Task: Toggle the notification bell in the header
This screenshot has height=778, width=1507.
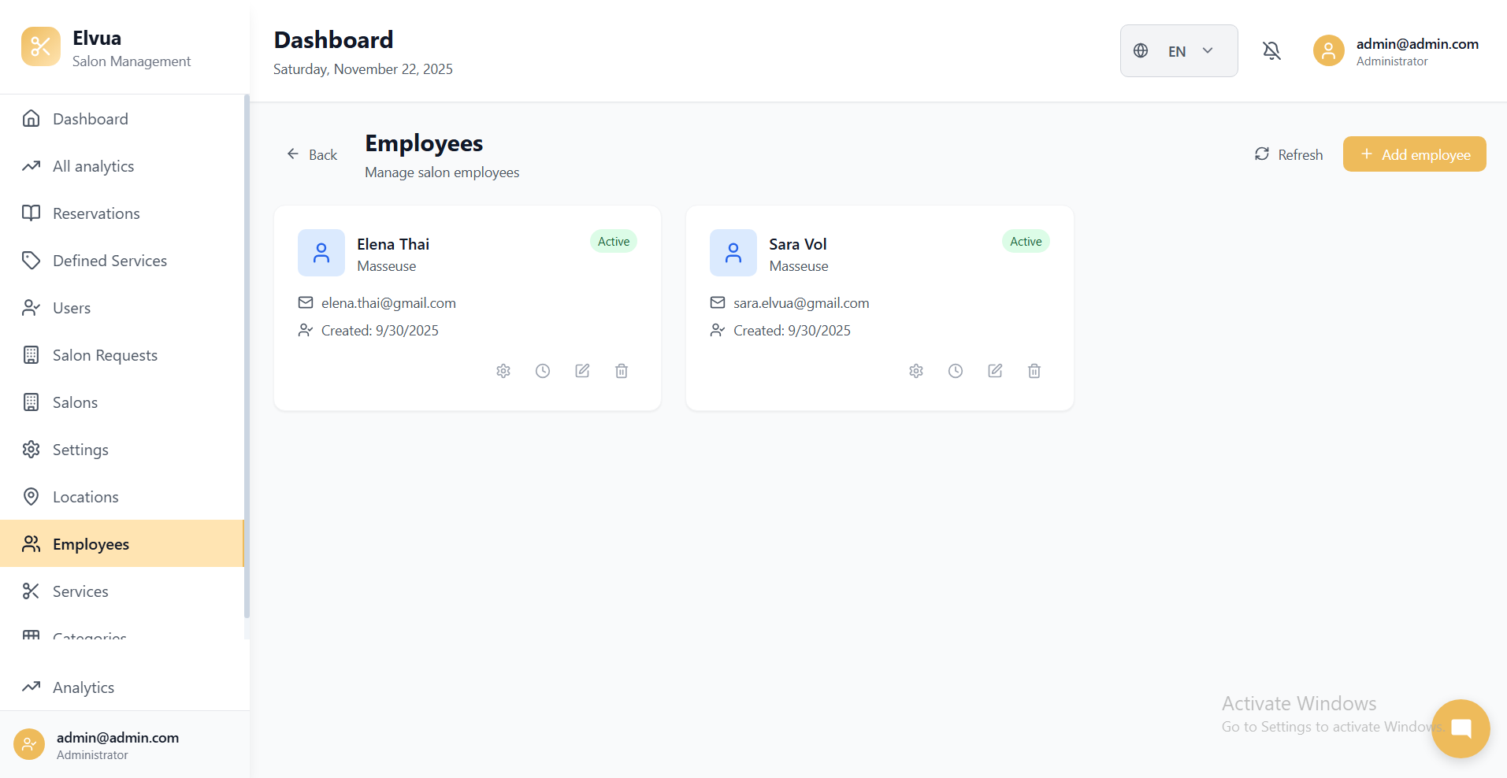Action: [x=1271, y=50]
